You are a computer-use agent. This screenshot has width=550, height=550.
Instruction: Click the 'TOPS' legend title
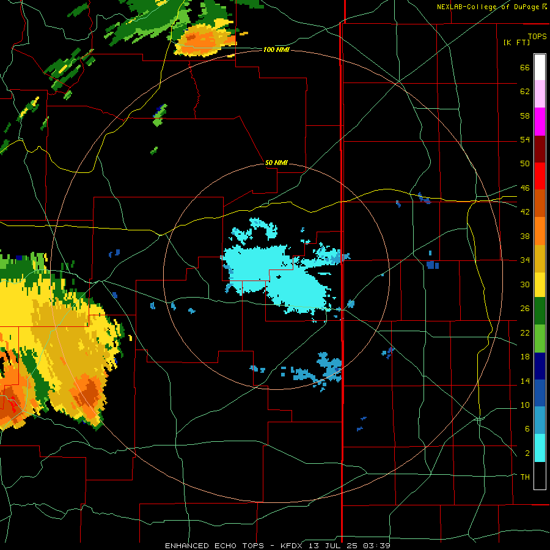coord(537,37)
